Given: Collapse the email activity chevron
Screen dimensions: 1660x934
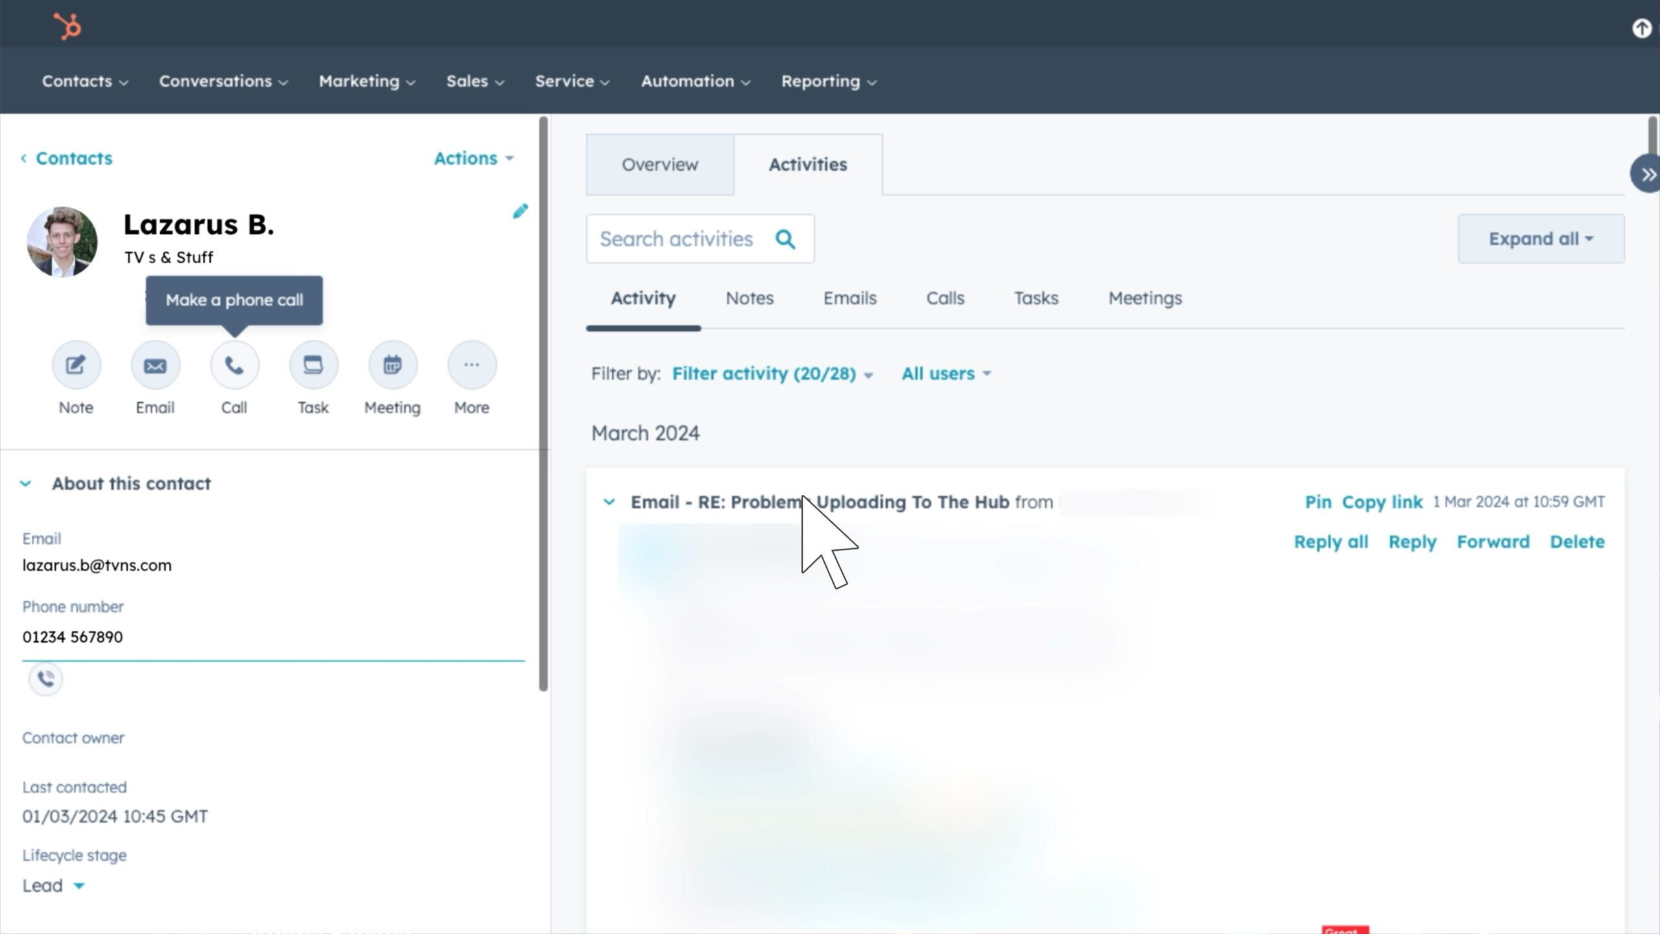Looking at the screenshot, I should (609, 502).
